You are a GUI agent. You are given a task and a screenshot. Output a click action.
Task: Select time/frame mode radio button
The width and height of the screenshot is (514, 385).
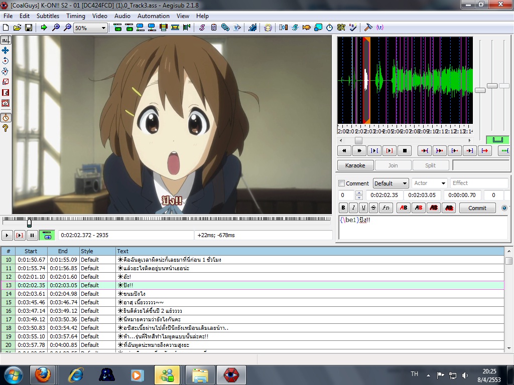coord(504,208)
